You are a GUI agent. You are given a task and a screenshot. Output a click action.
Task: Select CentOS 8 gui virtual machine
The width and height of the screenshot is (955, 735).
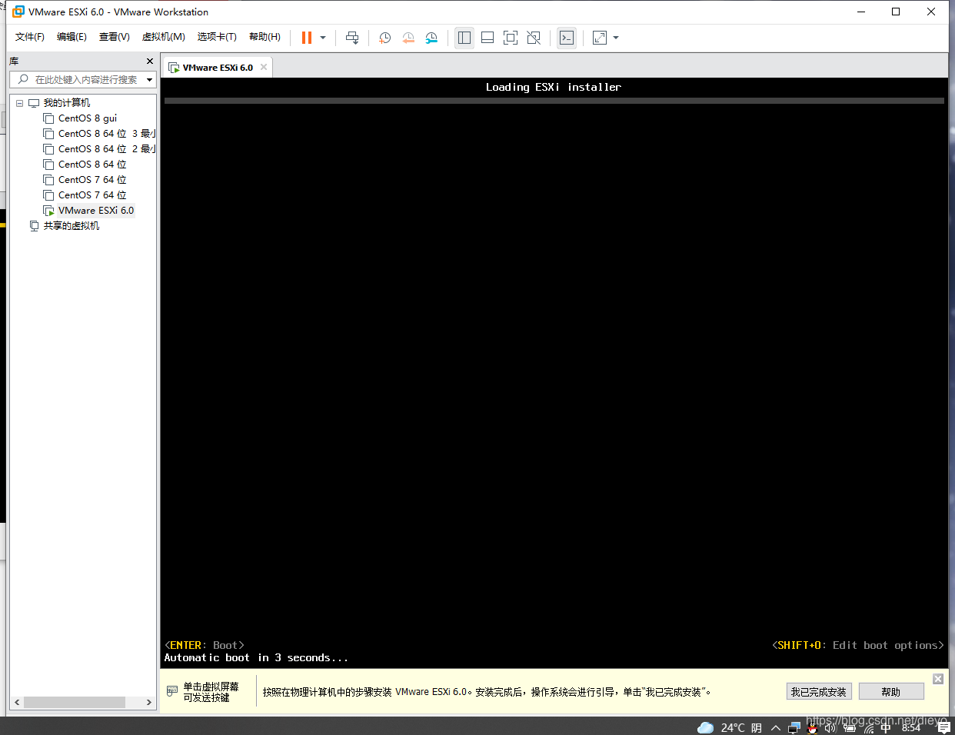point(88,118)
